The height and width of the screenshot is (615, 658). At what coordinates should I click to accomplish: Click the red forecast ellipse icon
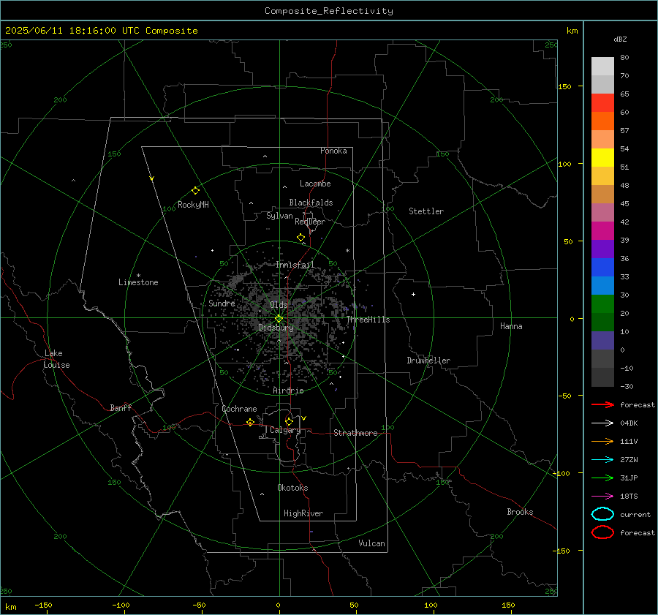click(x=602, y=532)
